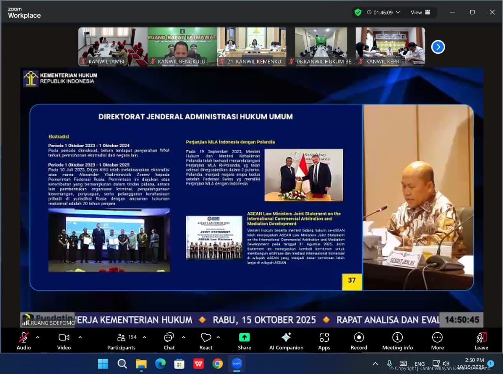Select the KANWIL BENGKULU video thumbnail
The image size is (503, 374).
[182, 46]
